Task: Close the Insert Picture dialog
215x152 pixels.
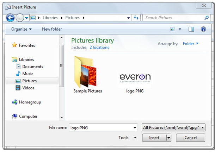Action: tap(204, 6)
